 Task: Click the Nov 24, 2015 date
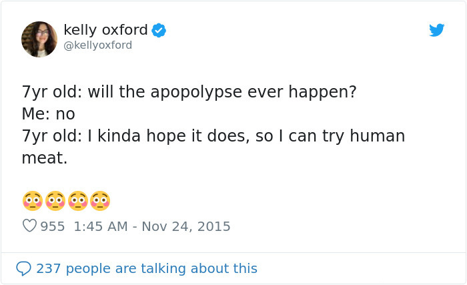186,226
